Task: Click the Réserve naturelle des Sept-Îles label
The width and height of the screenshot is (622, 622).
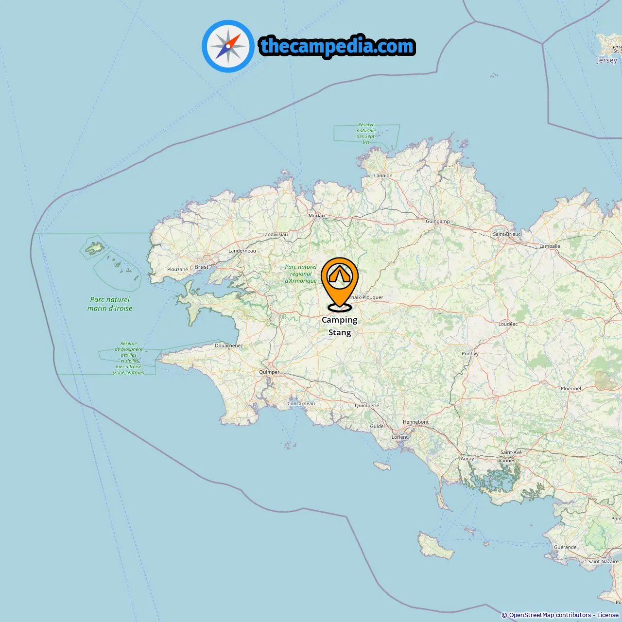Action: pos(366,134)
